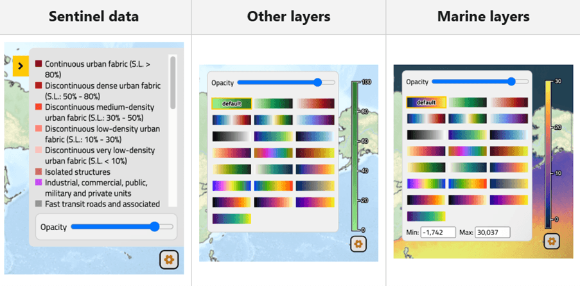Image resolution: width=580 pixels, height=286 pixels.
Task: Click the gear icon under Marine layers legend
Action: click(552, 241)
